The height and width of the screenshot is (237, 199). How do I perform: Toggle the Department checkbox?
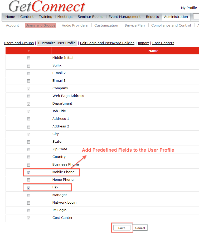coord(28,104)
